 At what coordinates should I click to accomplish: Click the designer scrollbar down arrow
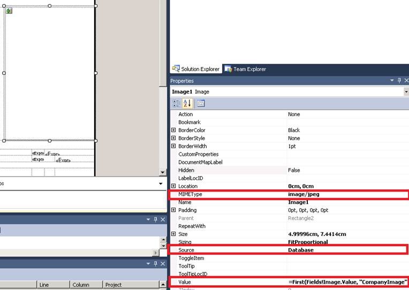pos(163,172)
